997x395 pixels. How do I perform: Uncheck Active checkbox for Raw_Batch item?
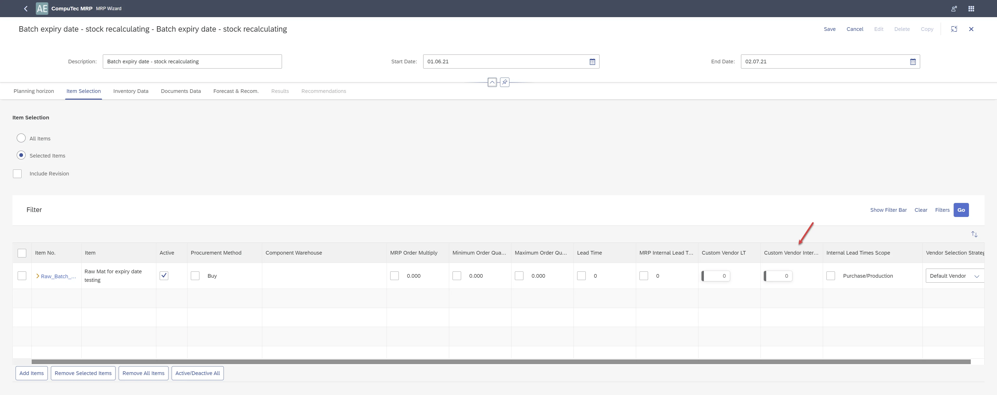164,275
